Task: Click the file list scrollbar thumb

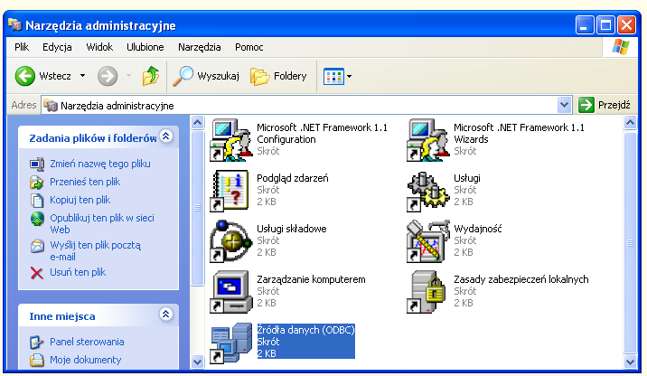Action: pos(630,243)
